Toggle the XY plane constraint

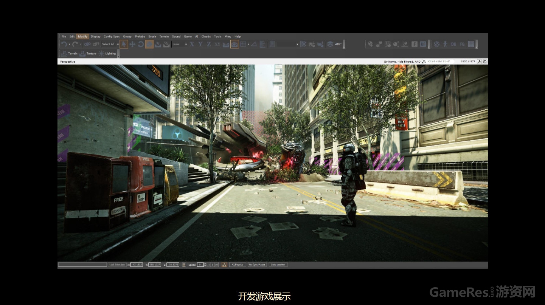(217, 44)
